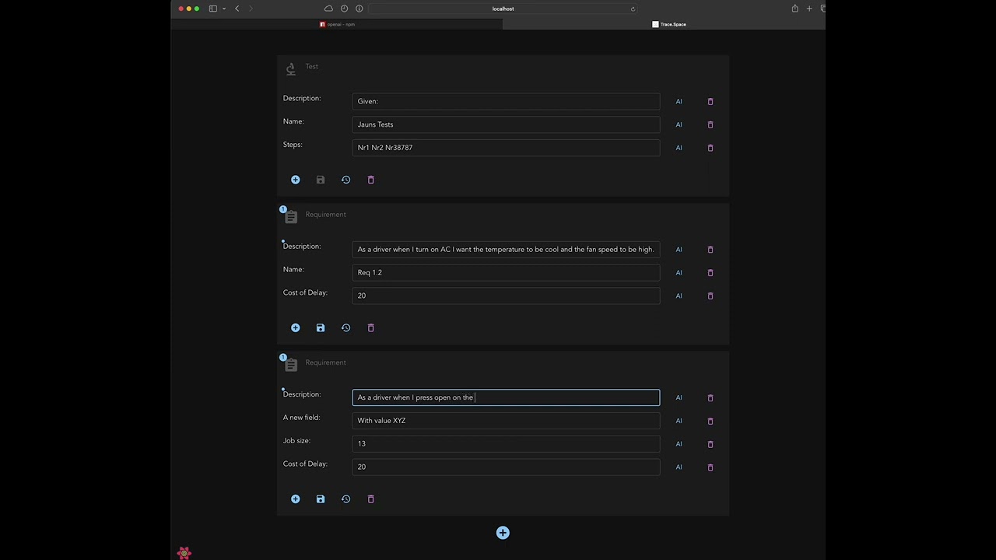Add a field to the last requirement card

click(x=296, y=499)
